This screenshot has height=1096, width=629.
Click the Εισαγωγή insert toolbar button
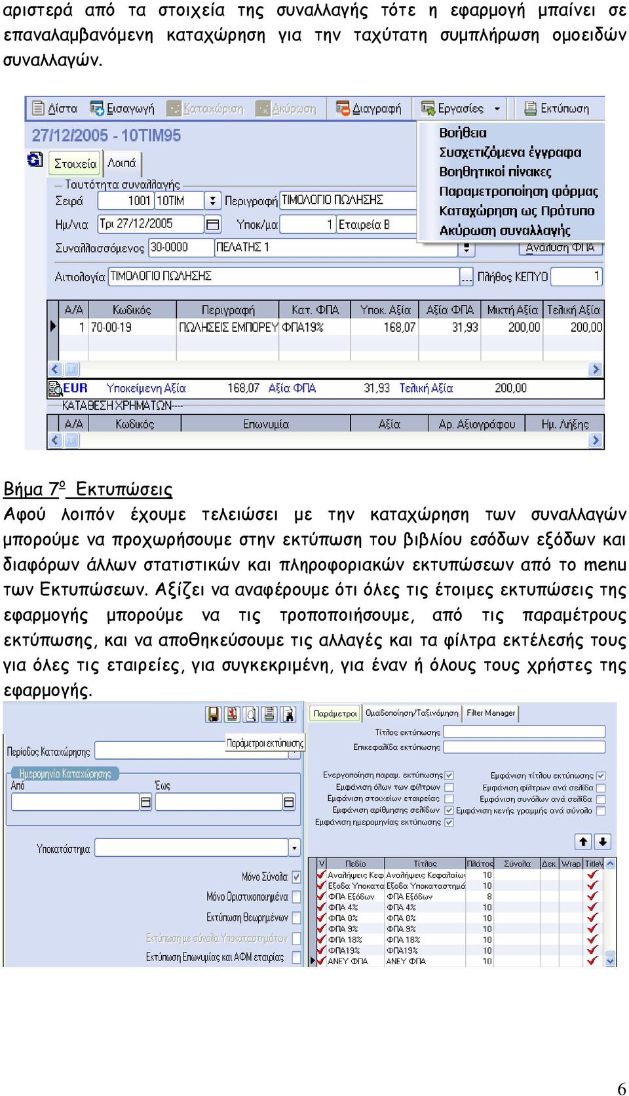122,108
